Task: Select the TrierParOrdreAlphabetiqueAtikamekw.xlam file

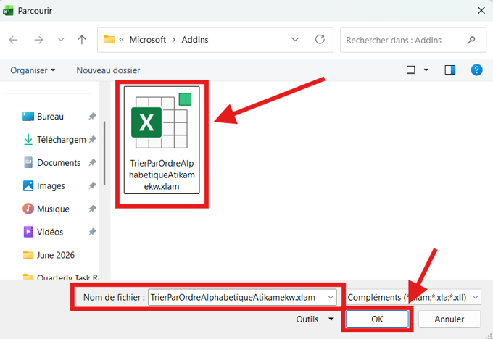Action: tap(162, 140)
